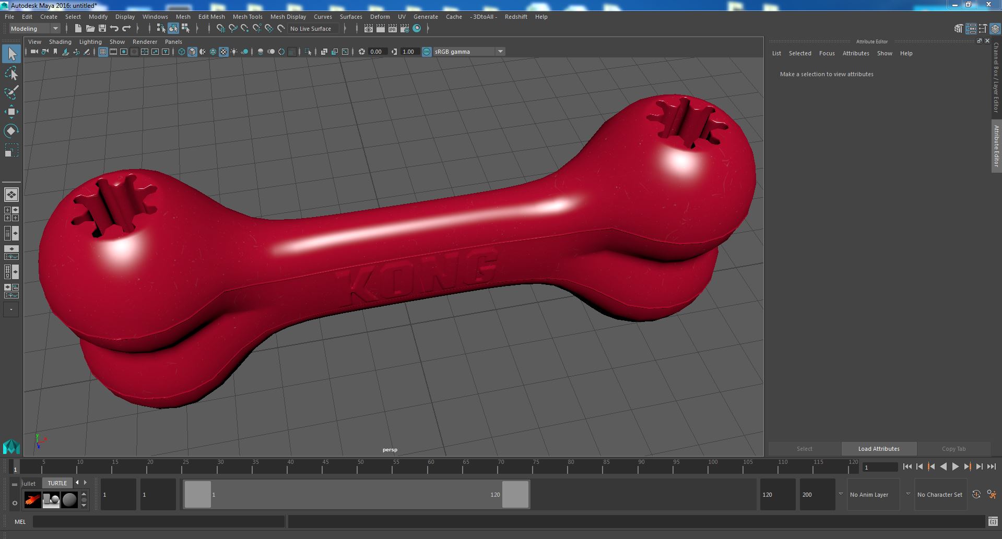1002x539 pixels.
Task: Open shelf options gear menu
Action: pyautogui.click(x=15, y=503)
